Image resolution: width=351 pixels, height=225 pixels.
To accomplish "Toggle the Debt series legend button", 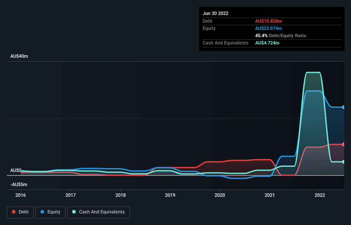I will click(21, 212).
